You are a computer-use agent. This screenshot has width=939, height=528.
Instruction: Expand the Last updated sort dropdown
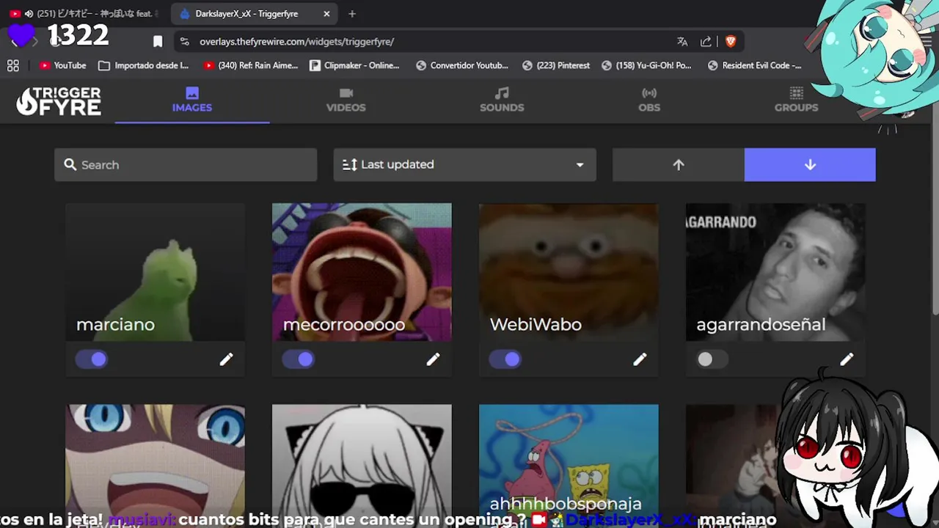click(x=464, y=165)
